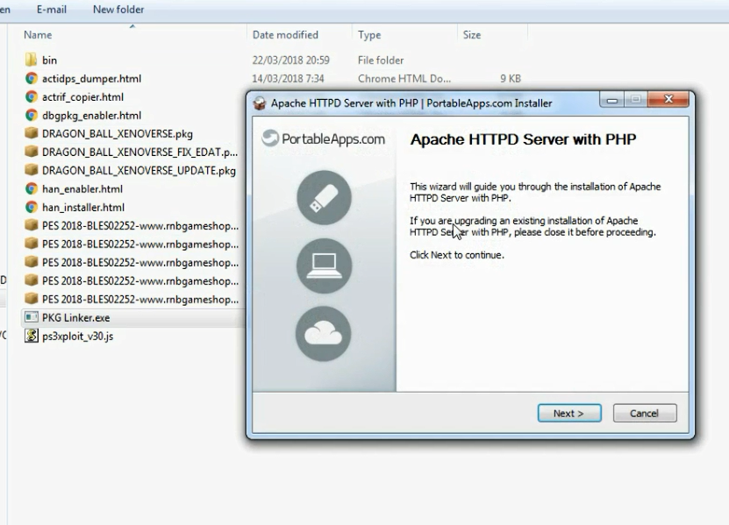
Task: Sort files by Date modified column
Action: coord(285,35)
